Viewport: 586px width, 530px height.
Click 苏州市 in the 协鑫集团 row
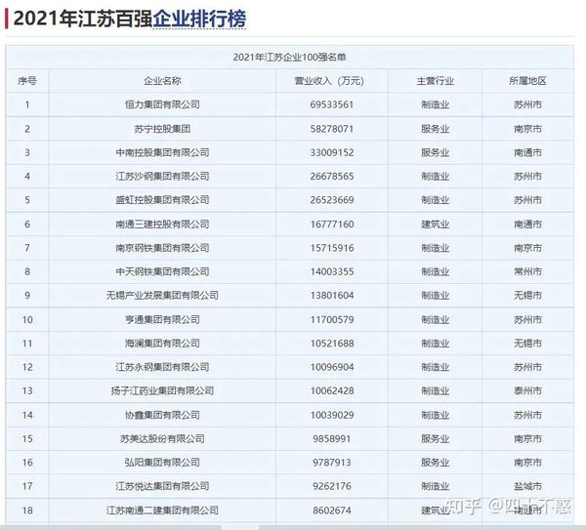(x=527, y=415)
